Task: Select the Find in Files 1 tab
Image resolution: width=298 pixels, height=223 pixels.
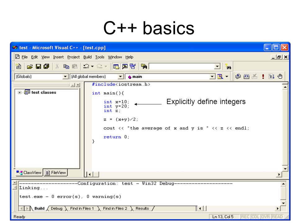Action: click(82, 208)
